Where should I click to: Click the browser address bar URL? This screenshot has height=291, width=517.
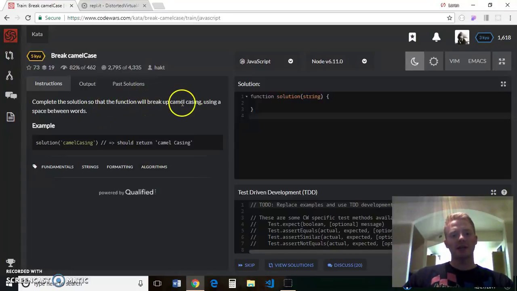click(144, 18)
